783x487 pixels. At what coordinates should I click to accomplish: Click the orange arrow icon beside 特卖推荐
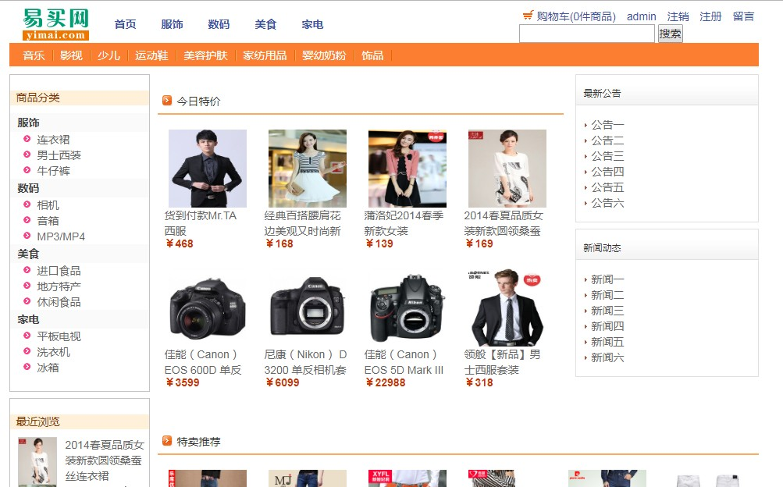pyautogui.click(x=167, y=441)
